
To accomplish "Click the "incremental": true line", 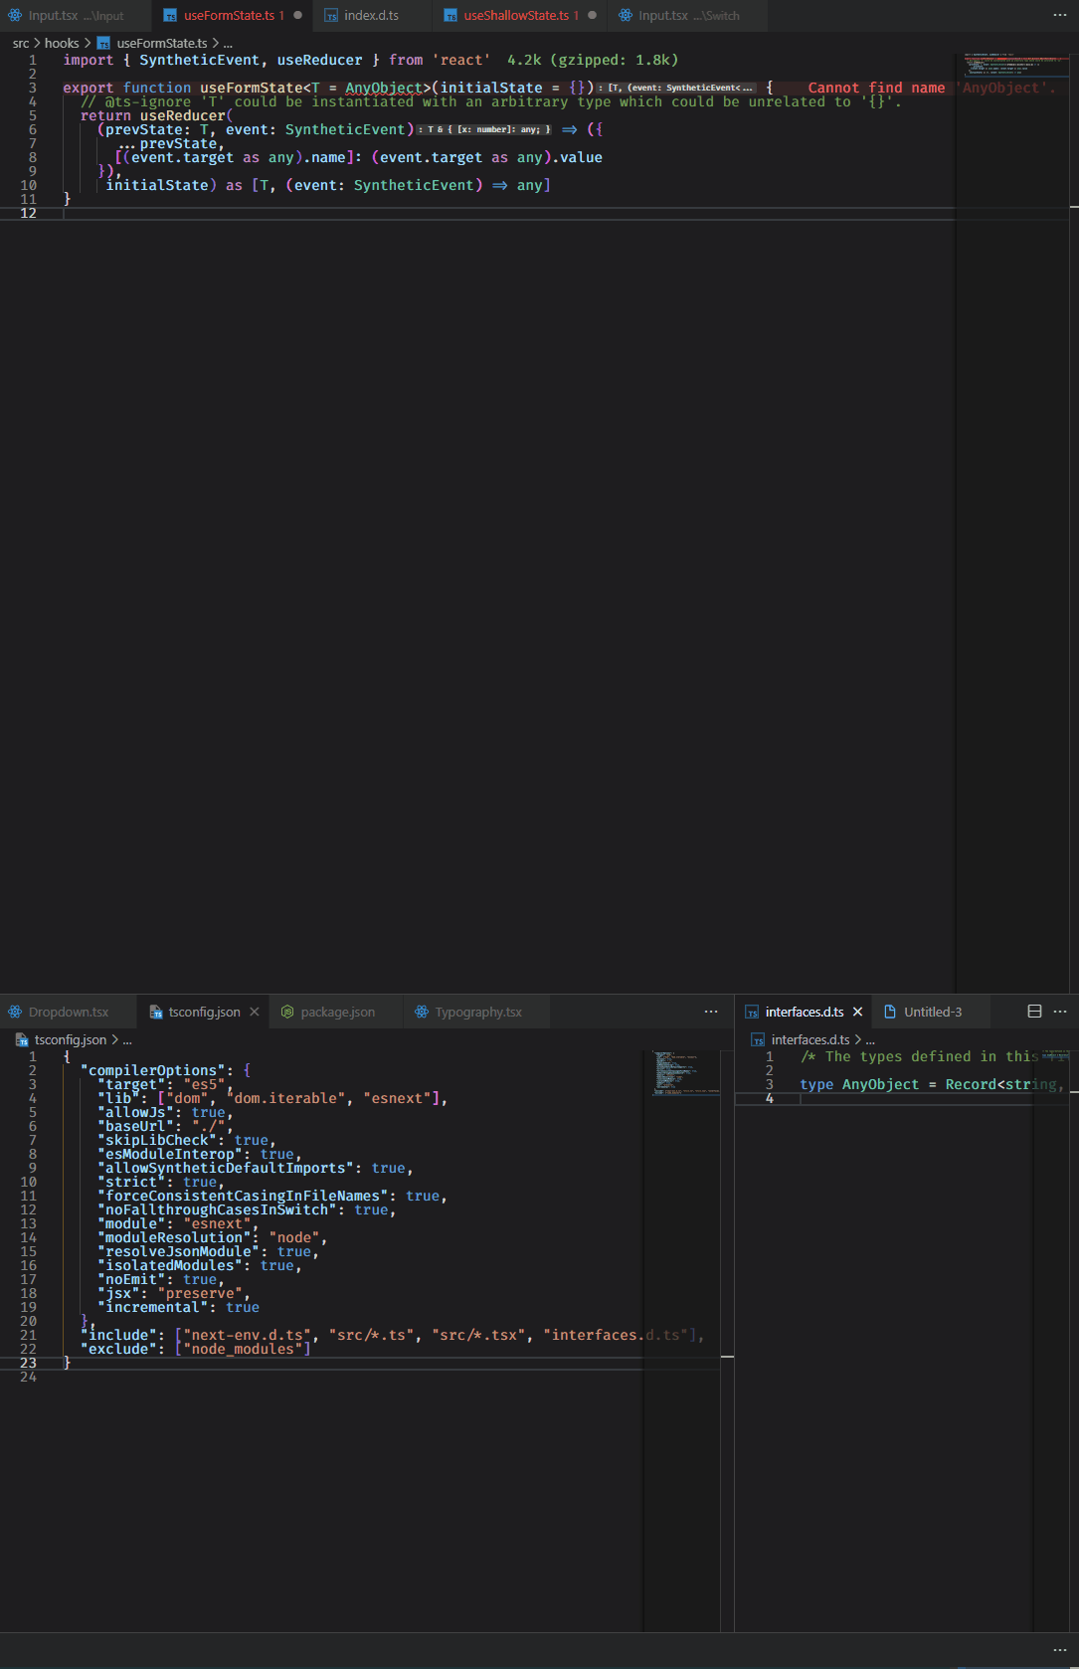I will pyautogui.click(x=178, y=1307).
